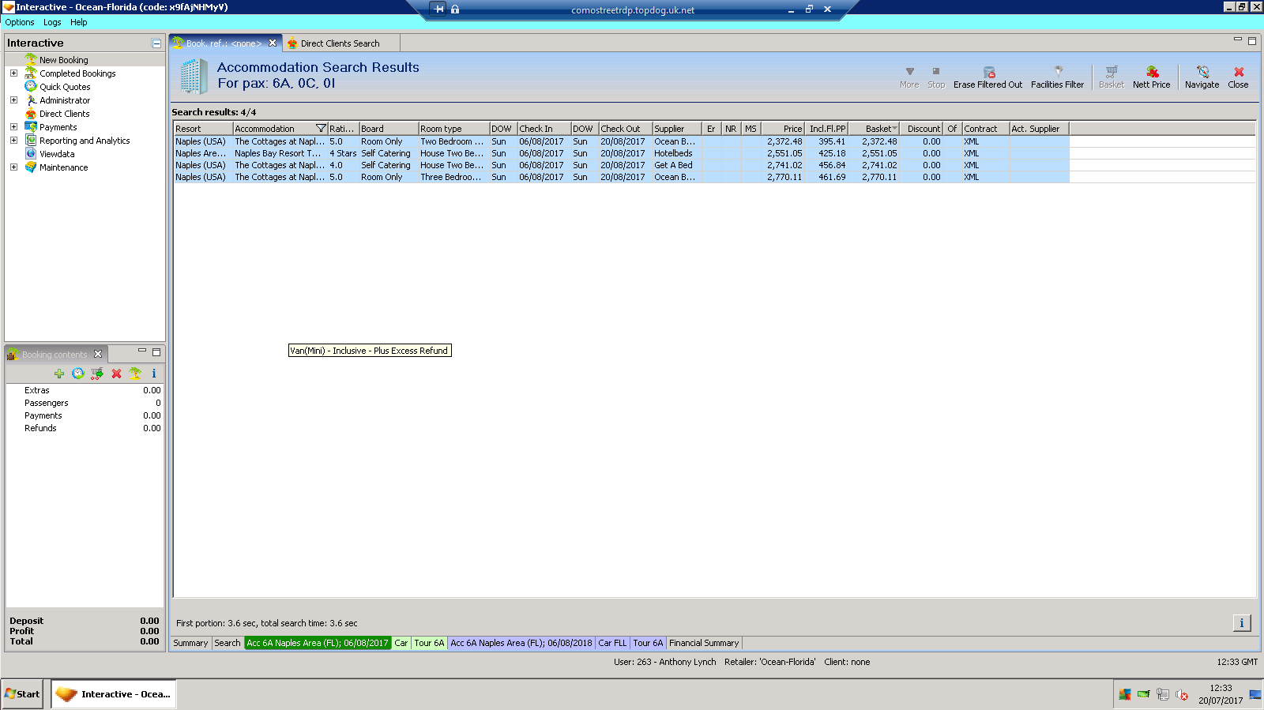
Task: Click the clock icon in Booking contents toolbar
Action: click(x=78, y=374)
